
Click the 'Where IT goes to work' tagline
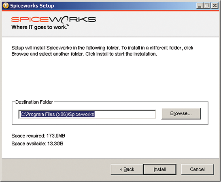40,27
